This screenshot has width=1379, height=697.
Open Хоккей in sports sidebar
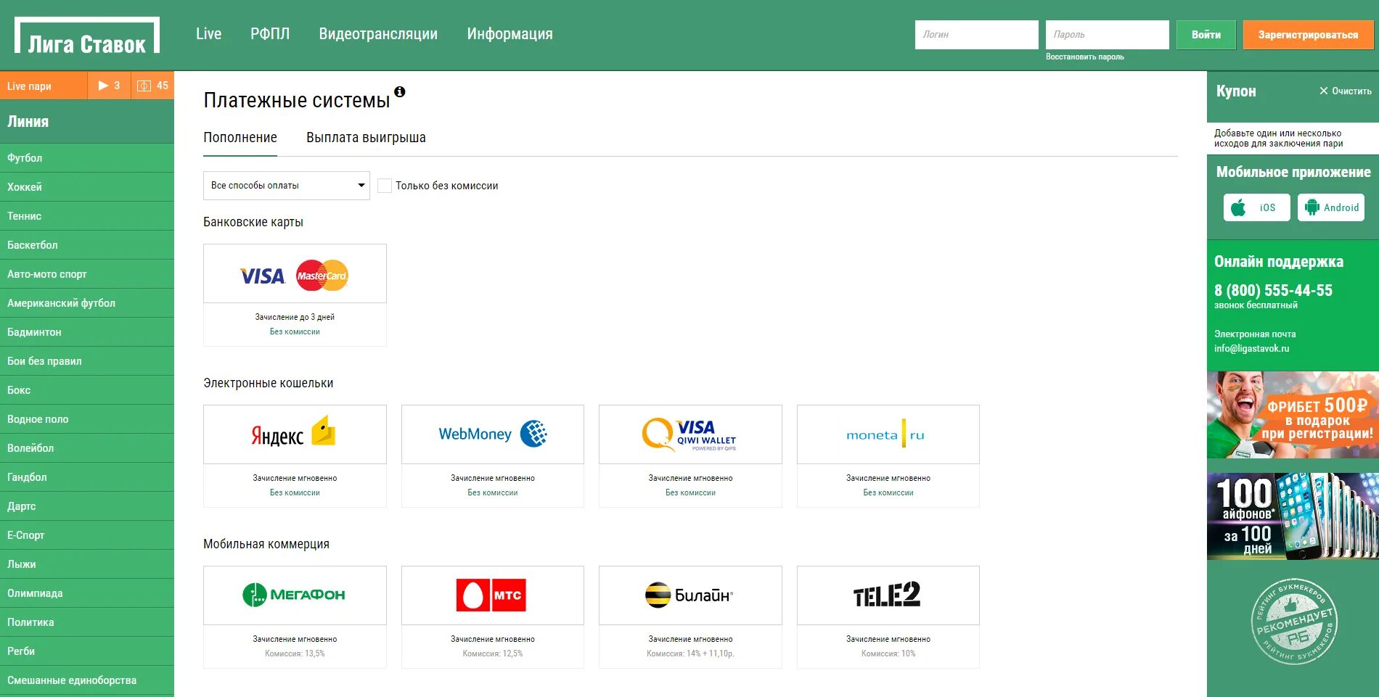[87, 187]
